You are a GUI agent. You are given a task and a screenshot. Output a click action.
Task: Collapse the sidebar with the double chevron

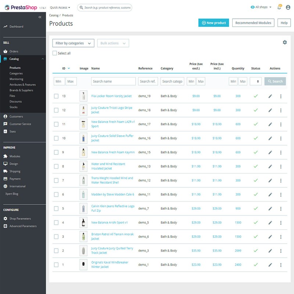[40, 17]
